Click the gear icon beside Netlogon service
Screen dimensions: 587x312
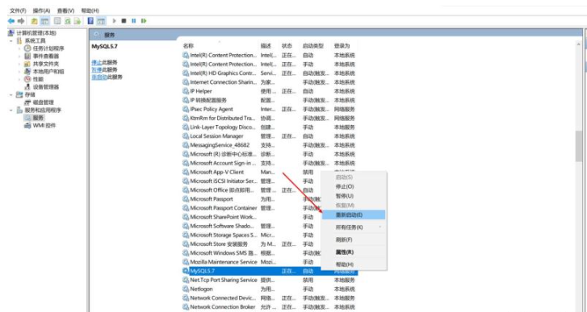(186, 289)
